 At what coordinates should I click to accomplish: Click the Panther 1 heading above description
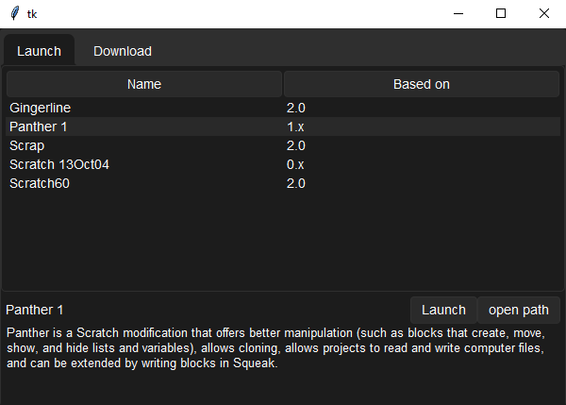[x=35, y=310]
